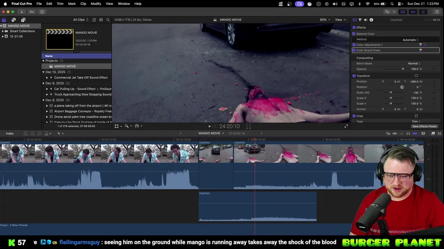The image size is (444, 249).
Task: Click Save Effects Preset button
Action: click(x=424, y=126)
